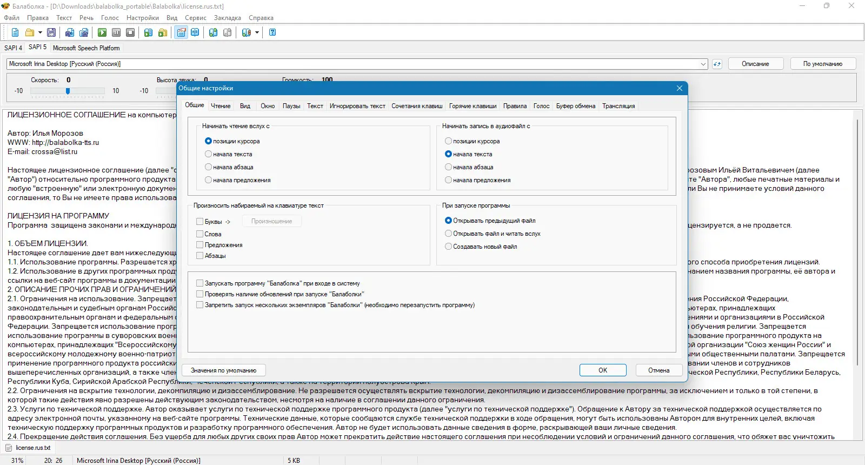
Task: Click OK to confirm settings
Action: click(603, 370)
